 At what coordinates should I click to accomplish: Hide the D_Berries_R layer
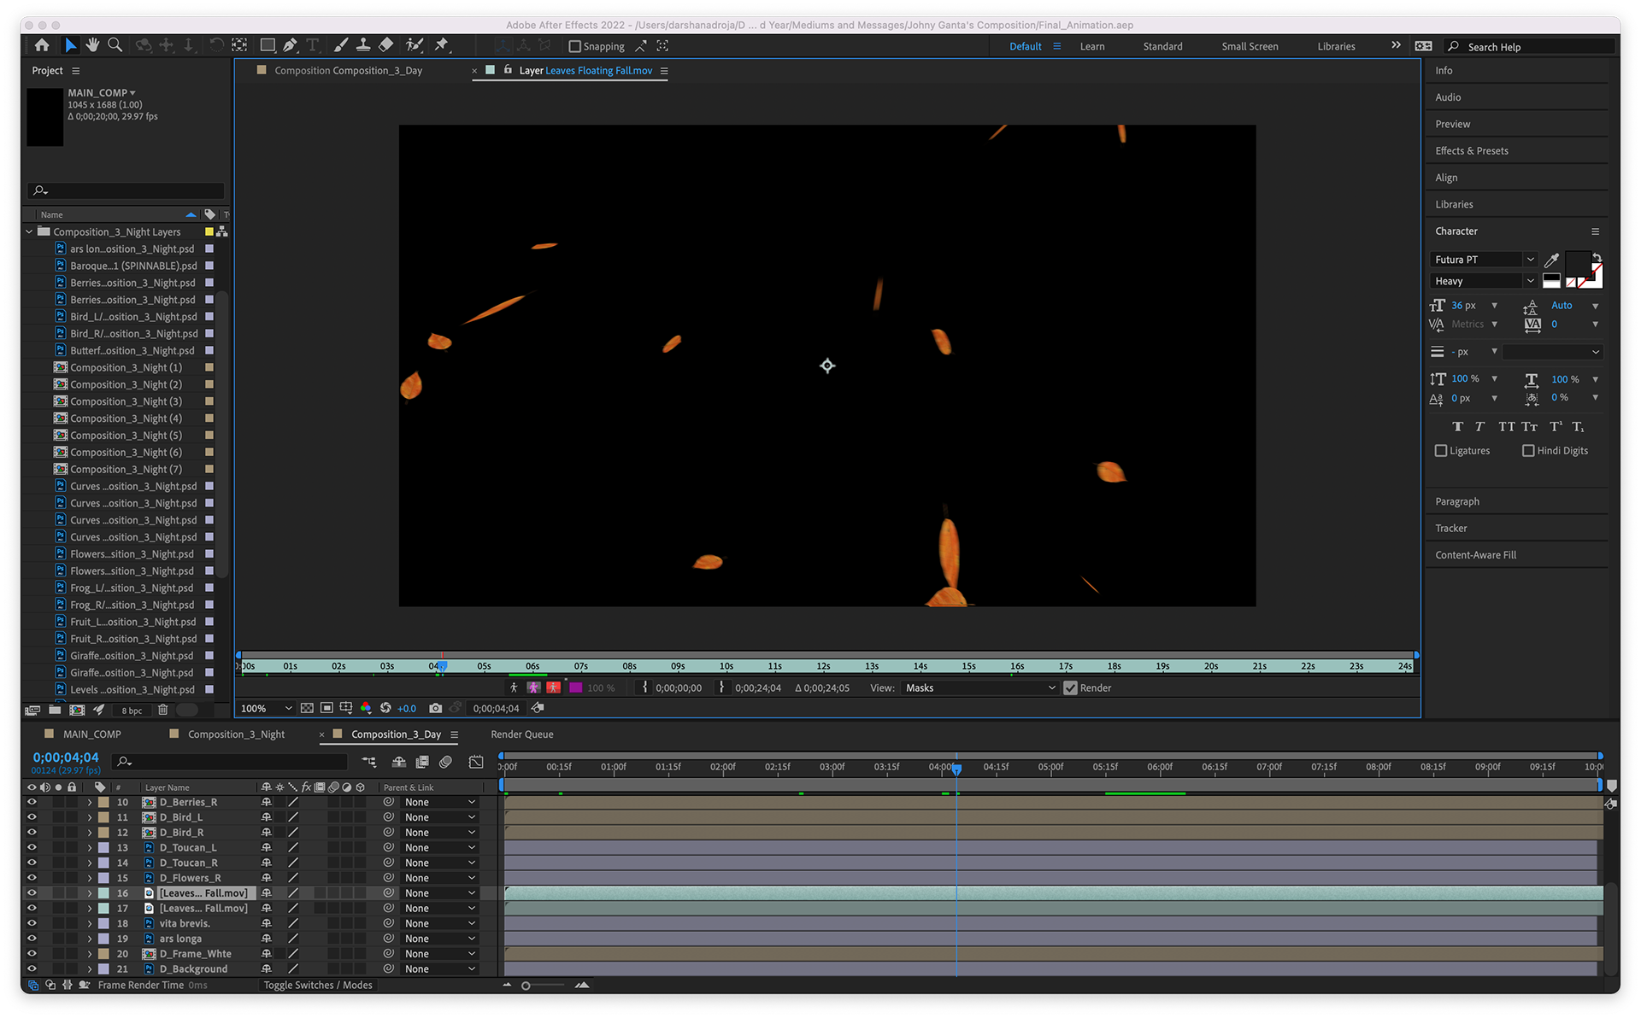pos(32,802)
